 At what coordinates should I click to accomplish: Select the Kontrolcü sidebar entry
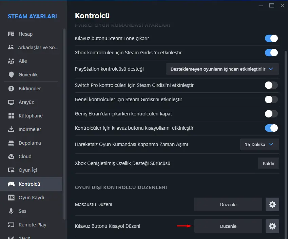(x=31, y=184)
